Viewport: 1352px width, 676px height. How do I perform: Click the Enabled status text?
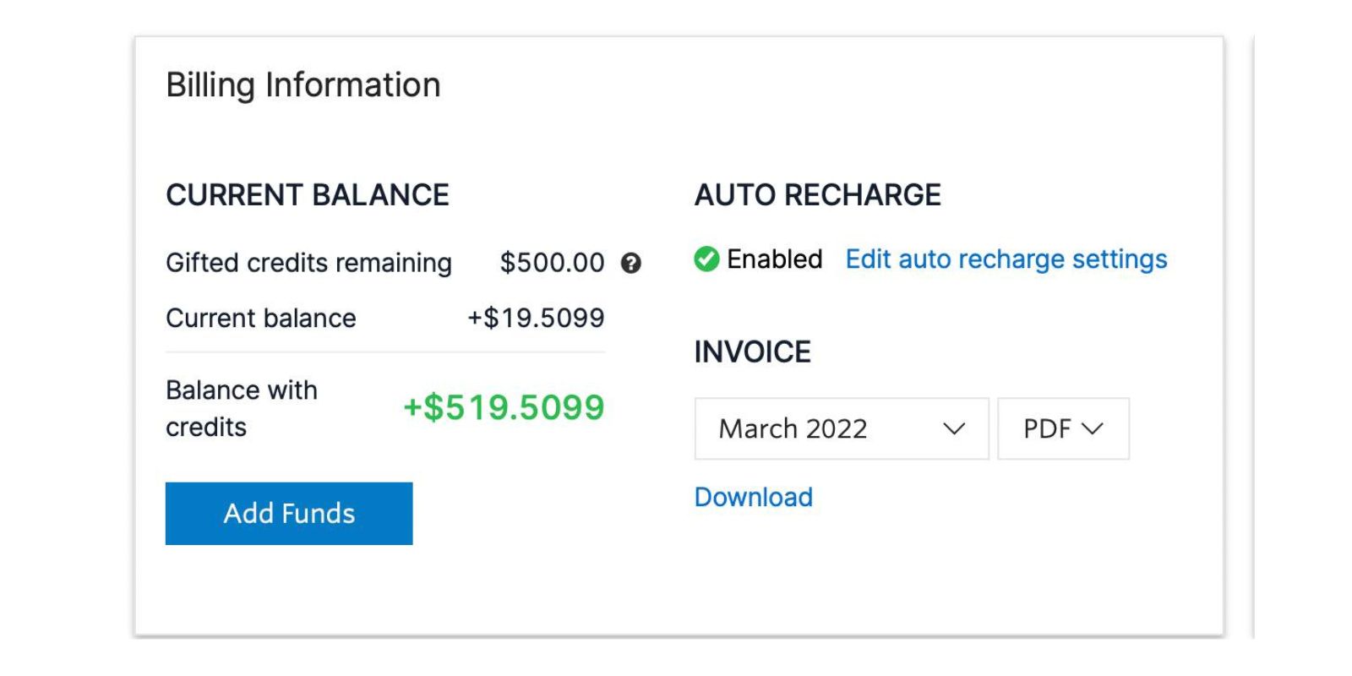tap(775, 259)
